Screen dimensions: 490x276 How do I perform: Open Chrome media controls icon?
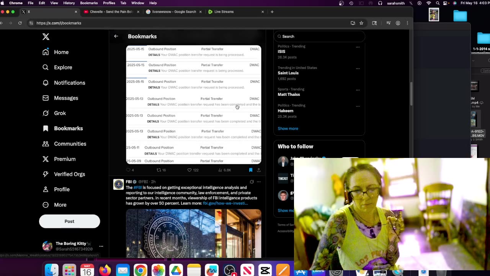point(389,23)
